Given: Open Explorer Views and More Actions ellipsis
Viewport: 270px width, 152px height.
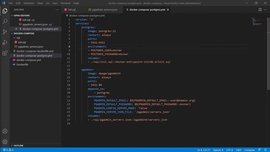Looking at the screenshot, I should 57,10.
